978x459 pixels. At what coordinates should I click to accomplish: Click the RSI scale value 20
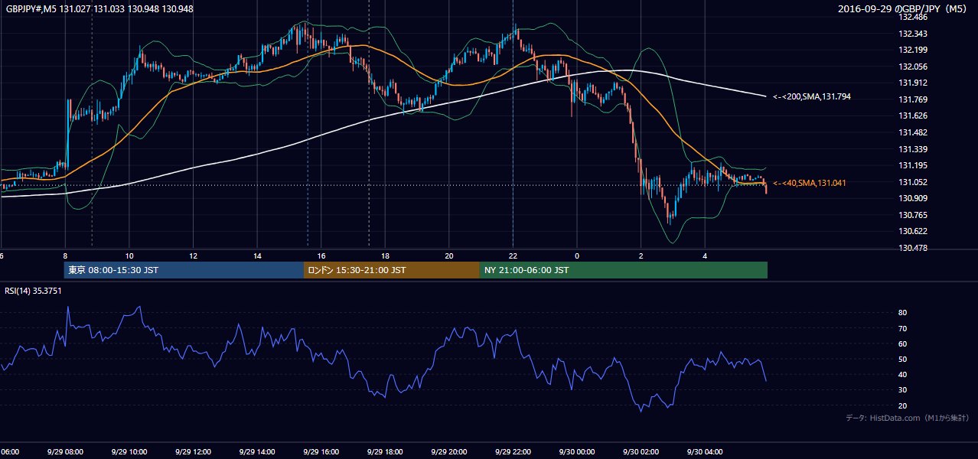coord(903,405)
